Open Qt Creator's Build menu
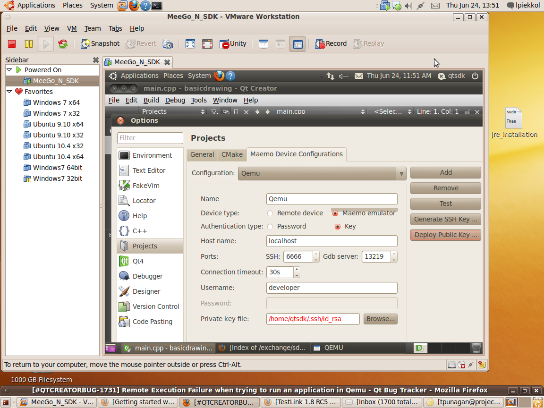 tap(151, 100)
